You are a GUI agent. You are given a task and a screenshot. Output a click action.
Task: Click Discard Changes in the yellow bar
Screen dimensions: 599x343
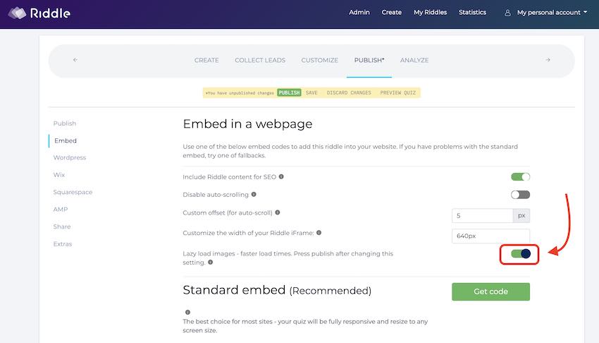pyautogui.click(x=349, y=92)
